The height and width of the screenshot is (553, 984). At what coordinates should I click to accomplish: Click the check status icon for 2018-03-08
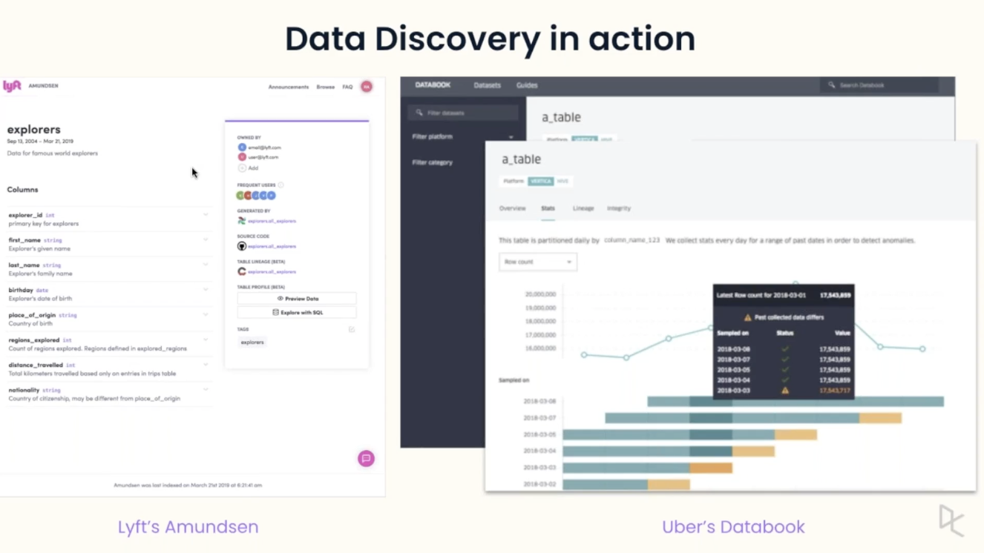(x=785, y=349)
